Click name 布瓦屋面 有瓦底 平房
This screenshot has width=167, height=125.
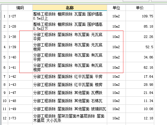(x=70, y=57)
